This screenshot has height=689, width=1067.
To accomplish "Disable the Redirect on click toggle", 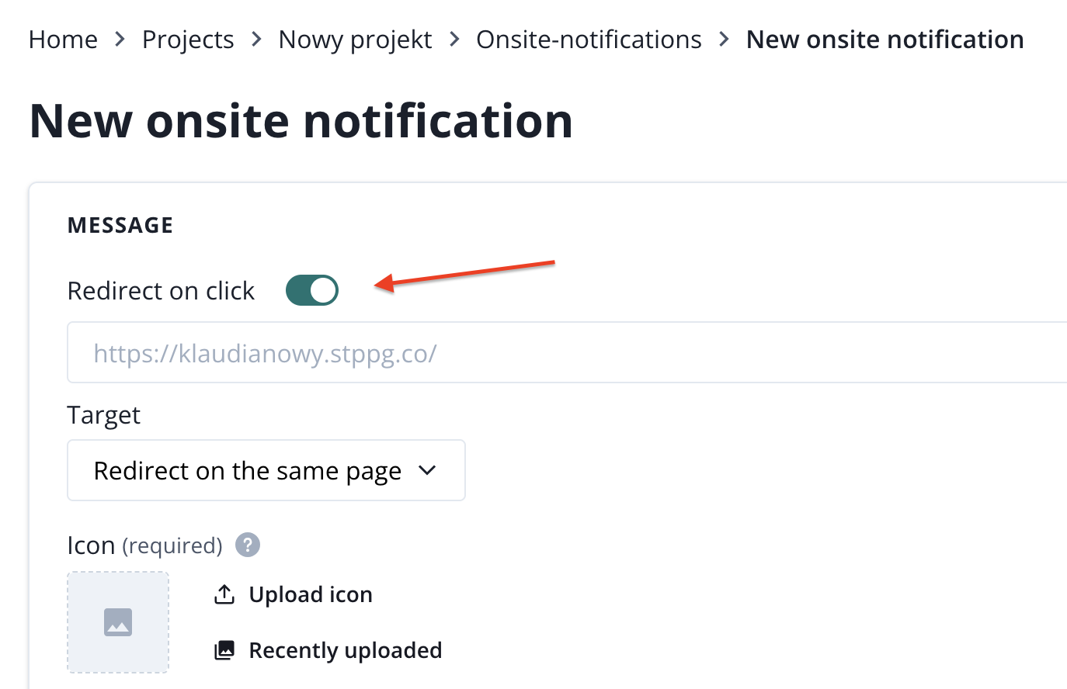I will (x=312, y=291).
